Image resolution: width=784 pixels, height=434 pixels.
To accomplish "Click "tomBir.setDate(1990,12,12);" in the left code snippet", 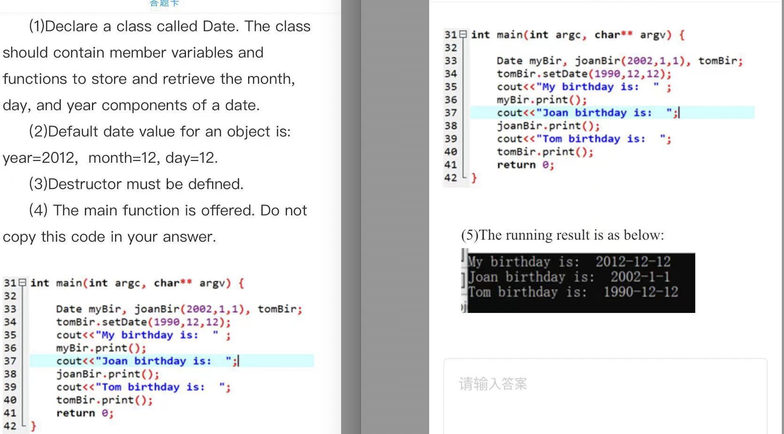I will (143, 322).
